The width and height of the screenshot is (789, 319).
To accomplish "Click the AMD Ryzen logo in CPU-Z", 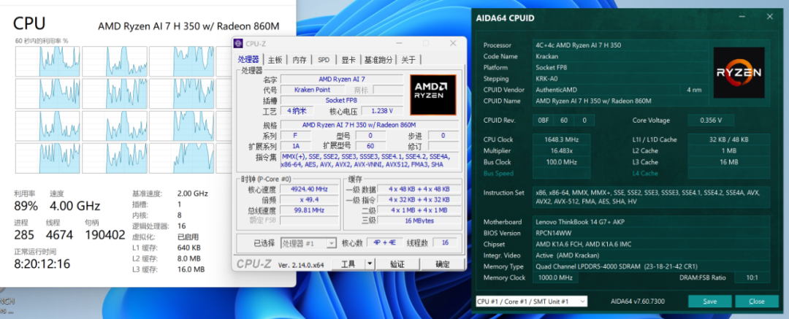I will pos(433,95).
